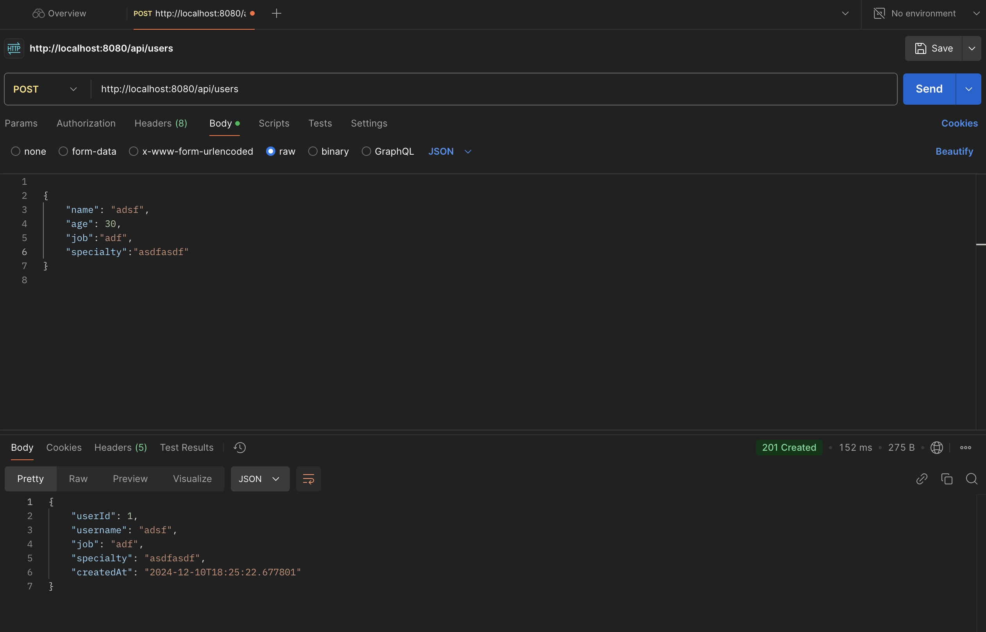The width and height of the screenshot is (986, 632).
Task: Click the Beautify link
Action: pyautogui.click(x=954, y=152)
